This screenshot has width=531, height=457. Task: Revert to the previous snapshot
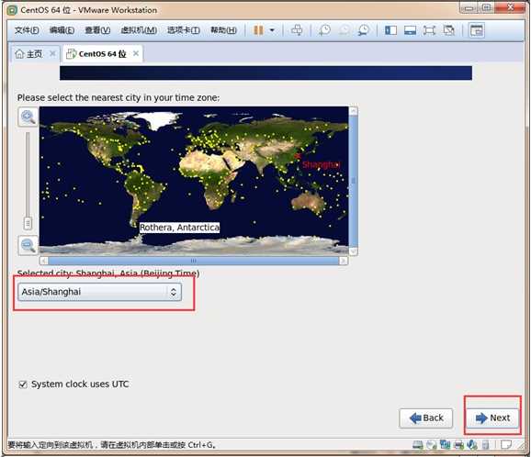tap(345, 30)
